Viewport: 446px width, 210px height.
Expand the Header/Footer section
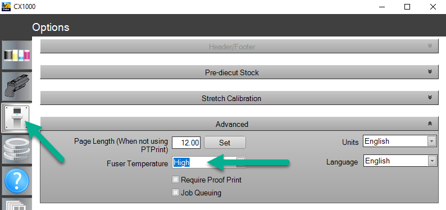[239, 46]
